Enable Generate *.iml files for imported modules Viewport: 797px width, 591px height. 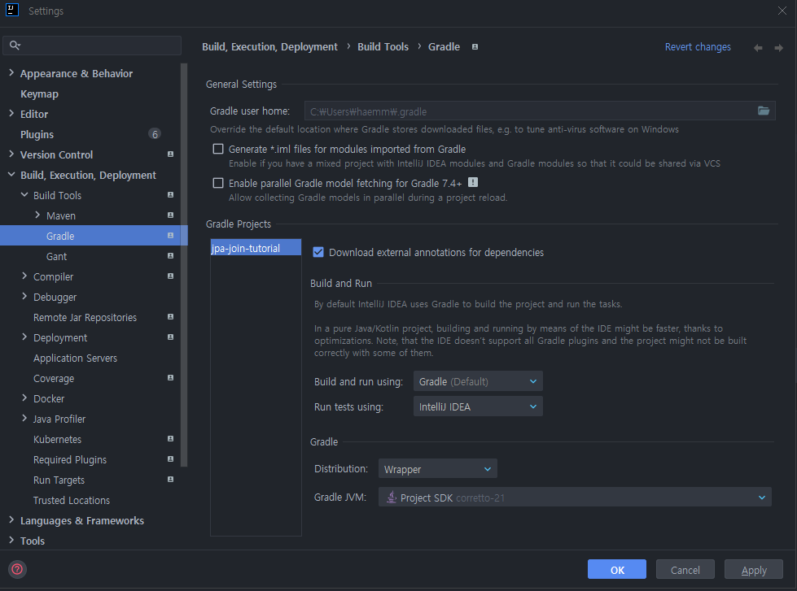click(218, 149)
